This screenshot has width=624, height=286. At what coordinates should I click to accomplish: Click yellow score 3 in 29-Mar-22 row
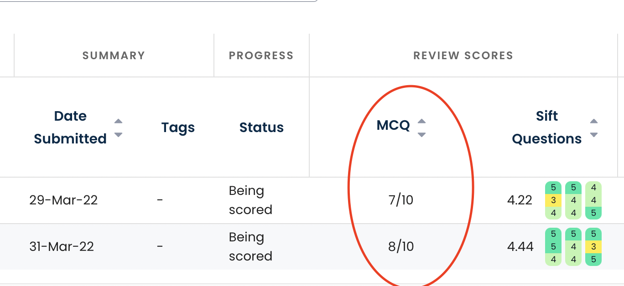tap(553, 200)
